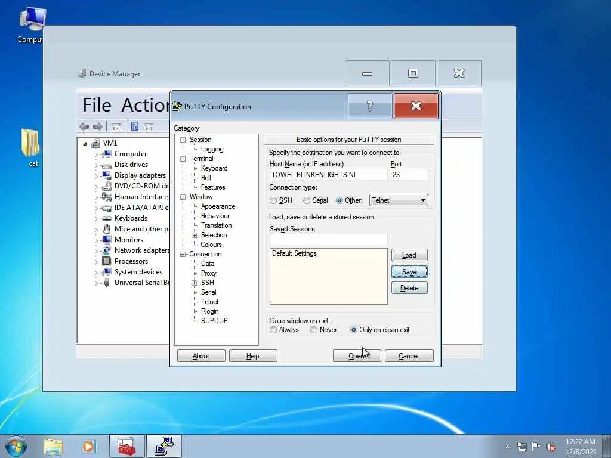Image resolution: width=611 pixels, height=458 pixels.
Task: Open the Telnet protocol dropdown
Action: point(399,200)
